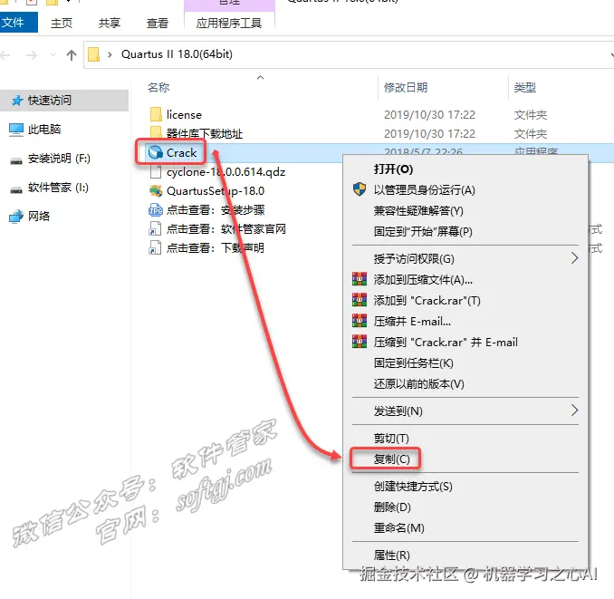
Task: Select the 软件管家 (I:) drive
Action: [58, 188]
